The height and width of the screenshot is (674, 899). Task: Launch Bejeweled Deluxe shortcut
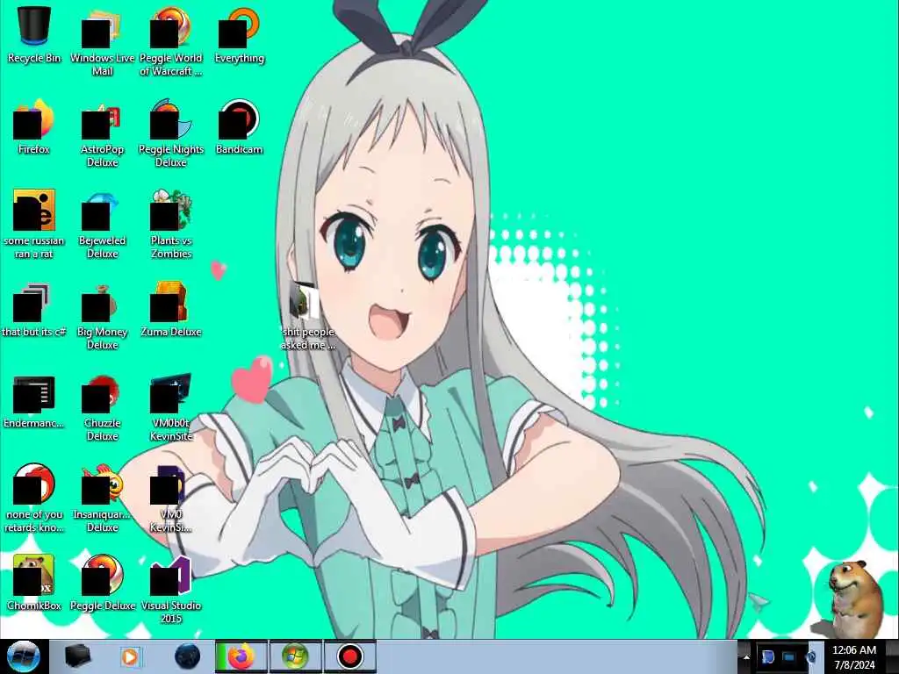coord(102,225)
